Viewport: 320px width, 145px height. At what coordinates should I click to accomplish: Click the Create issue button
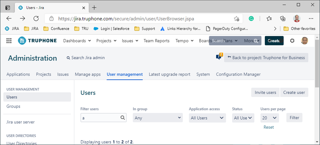point(274,41)
